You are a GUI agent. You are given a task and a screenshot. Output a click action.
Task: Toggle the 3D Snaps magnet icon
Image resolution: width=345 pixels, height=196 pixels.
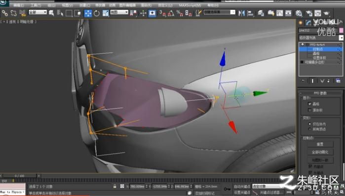point(162,13)
